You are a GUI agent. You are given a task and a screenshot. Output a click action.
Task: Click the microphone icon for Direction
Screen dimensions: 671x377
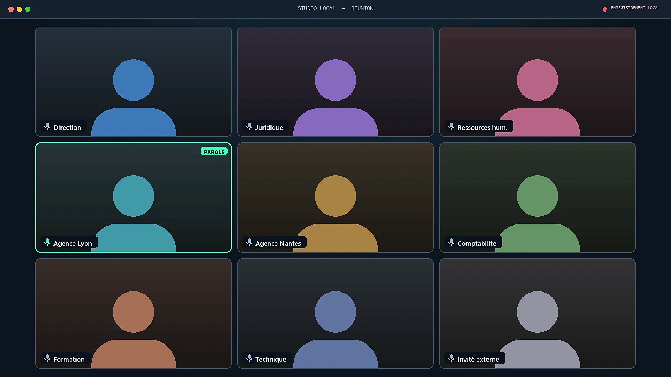click(47, 126)
